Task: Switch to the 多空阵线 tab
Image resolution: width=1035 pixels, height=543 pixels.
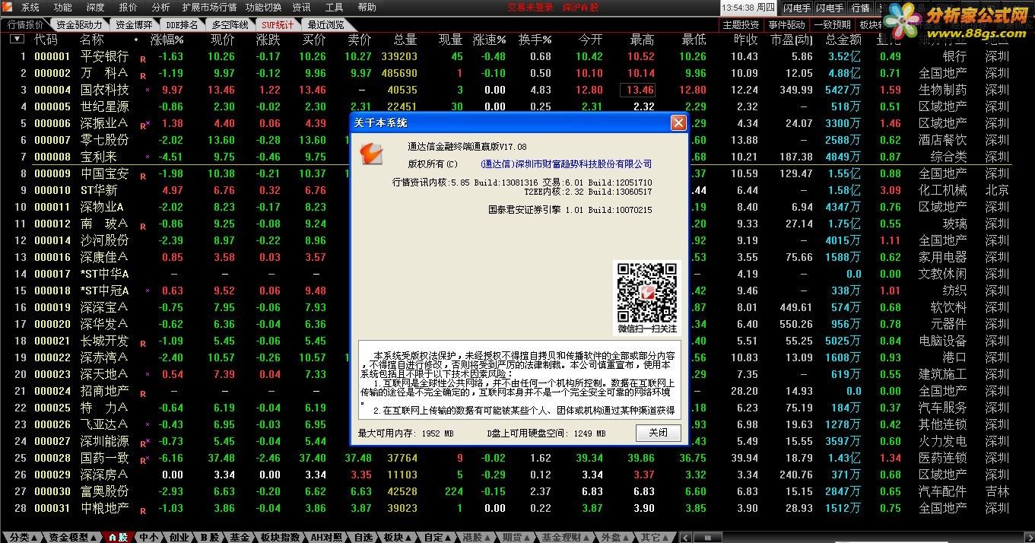Action: 228,24
